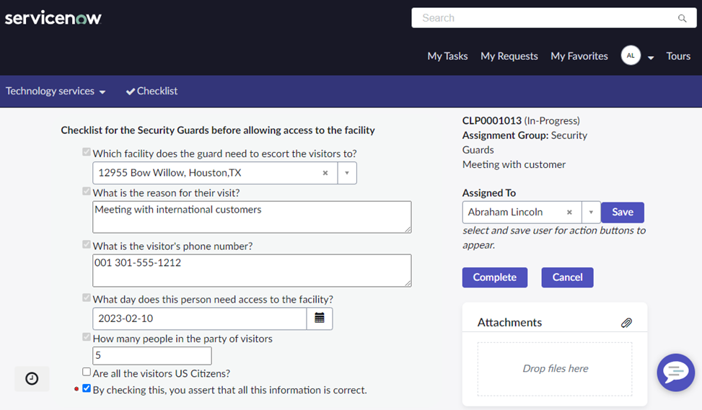
Task: Click the AL user avatar
Action: click(x=631, y=56)
